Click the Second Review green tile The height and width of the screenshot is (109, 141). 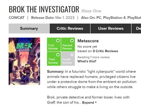[x=68, y=45]
